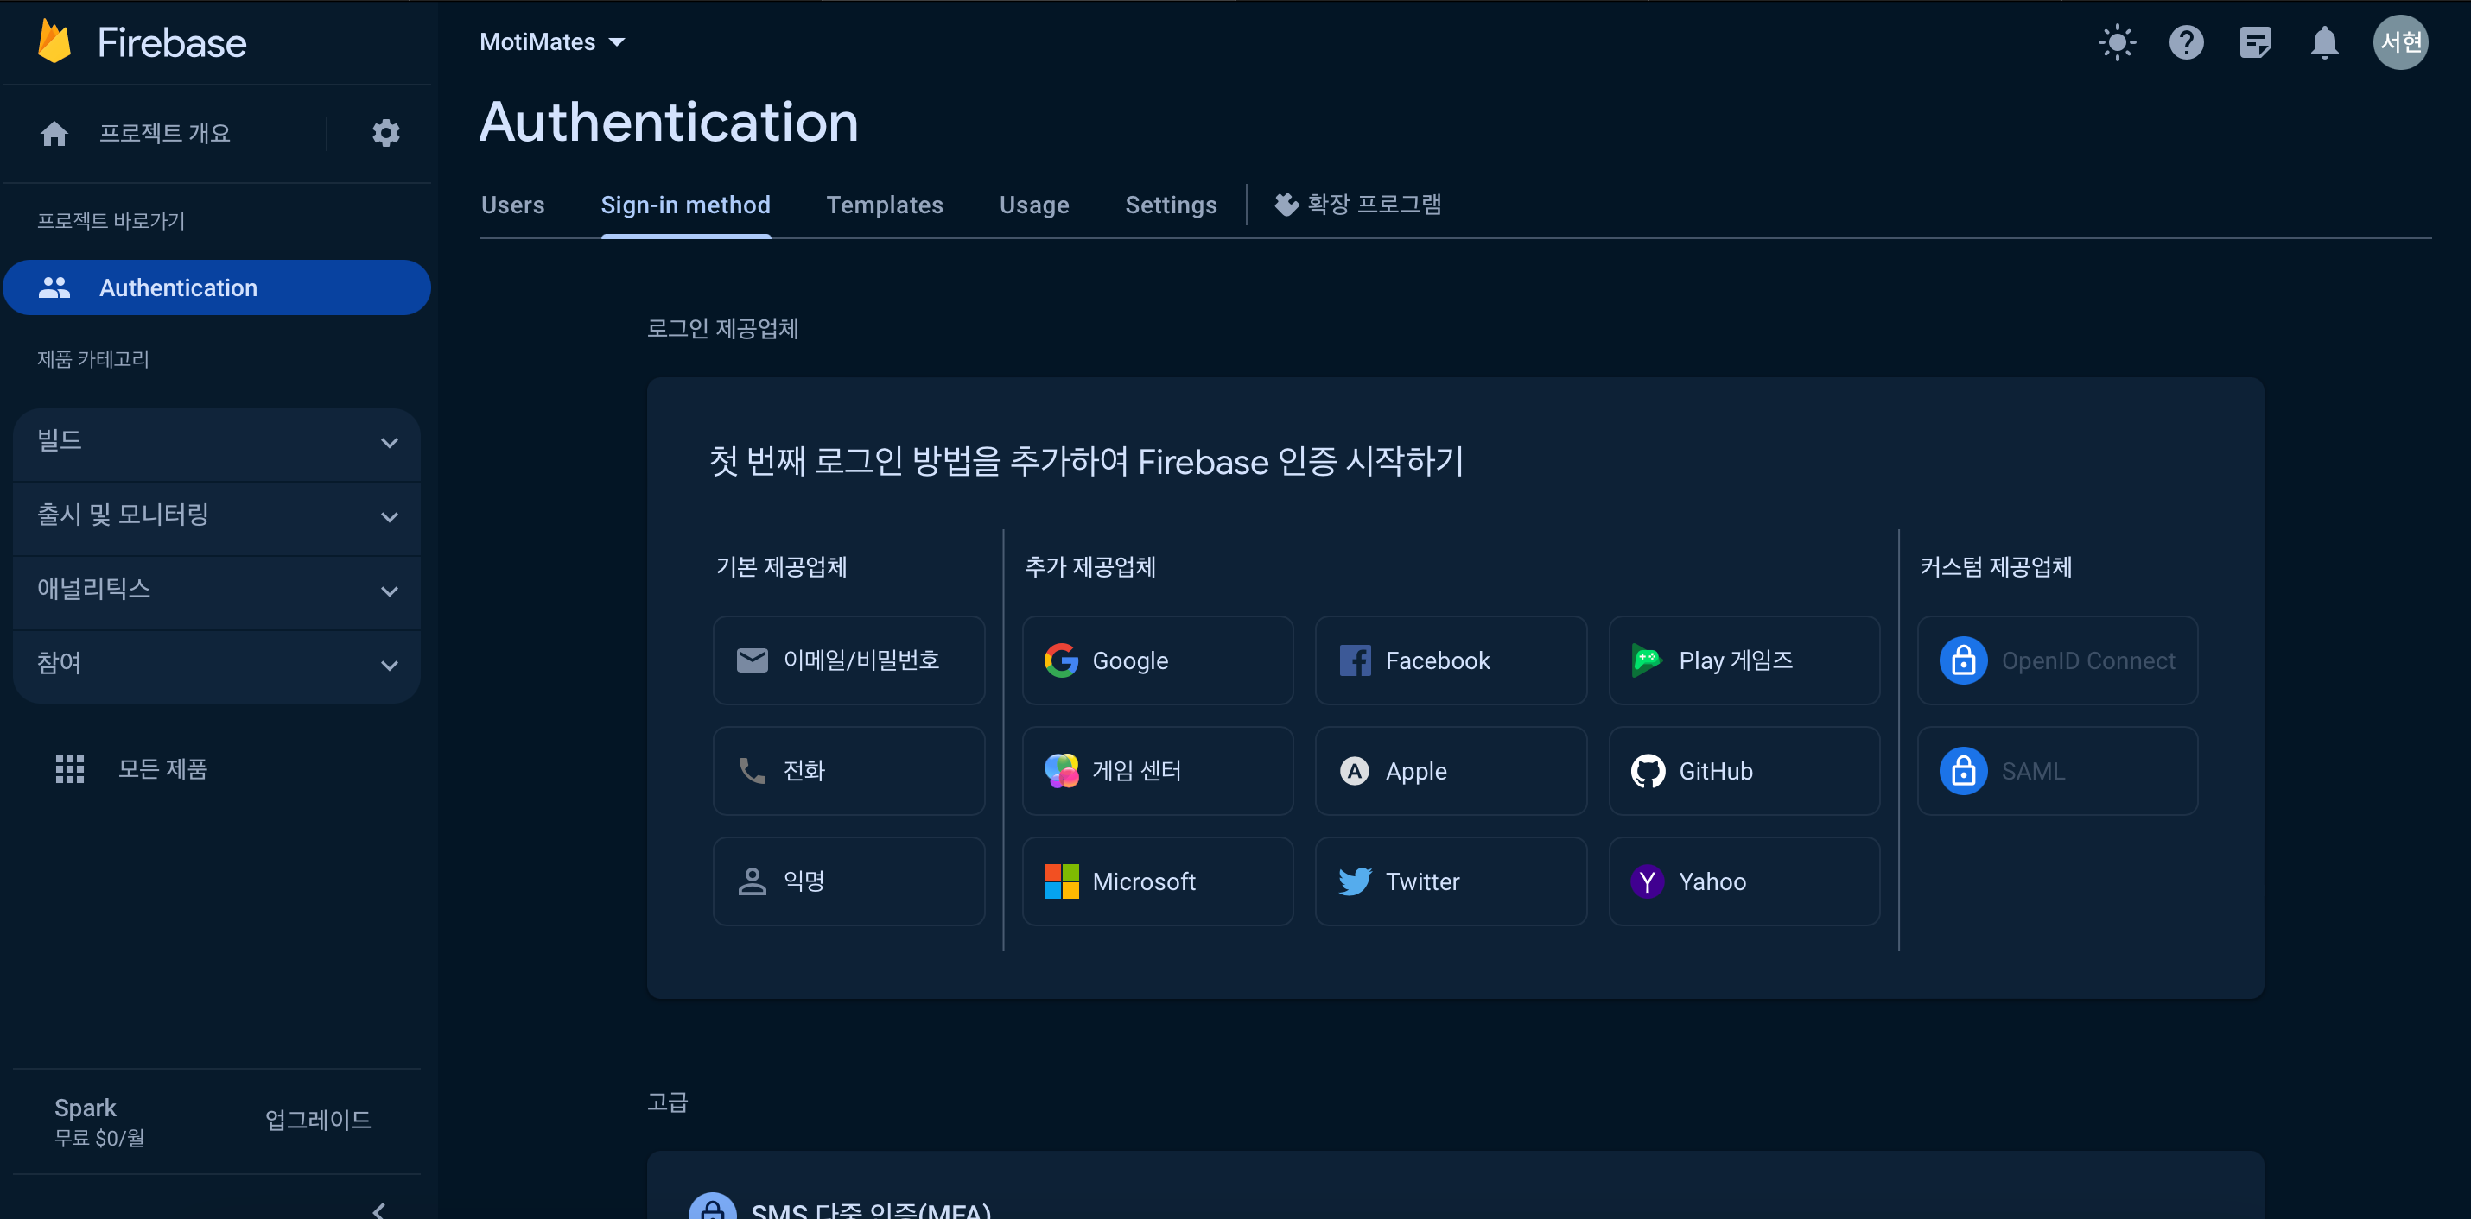Image resolution: width=2471 pixels, height=1219 pixels.
Task: Open the help question mark icon
Action: point(2185,42)
